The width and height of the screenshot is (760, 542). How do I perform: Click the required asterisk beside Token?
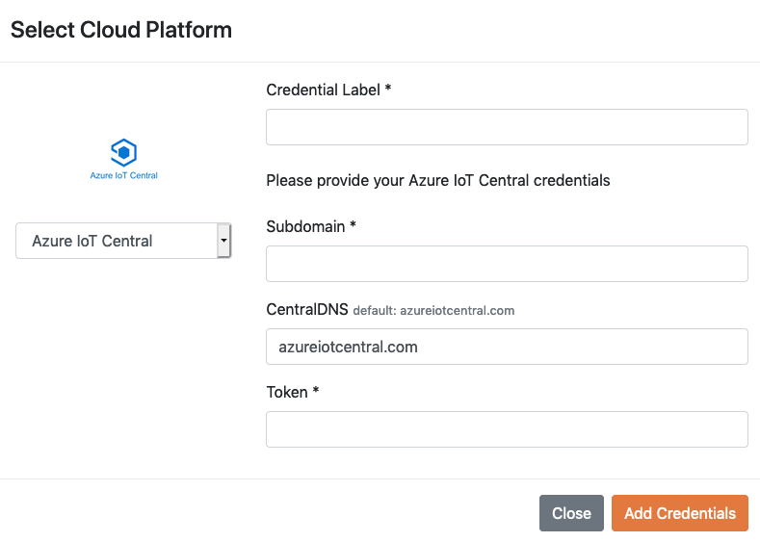point(316,390)
